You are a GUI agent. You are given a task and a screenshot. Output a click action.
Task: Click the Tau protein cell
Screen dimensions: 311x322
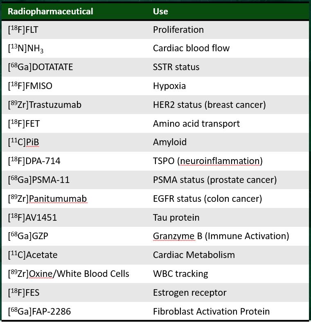176,217
